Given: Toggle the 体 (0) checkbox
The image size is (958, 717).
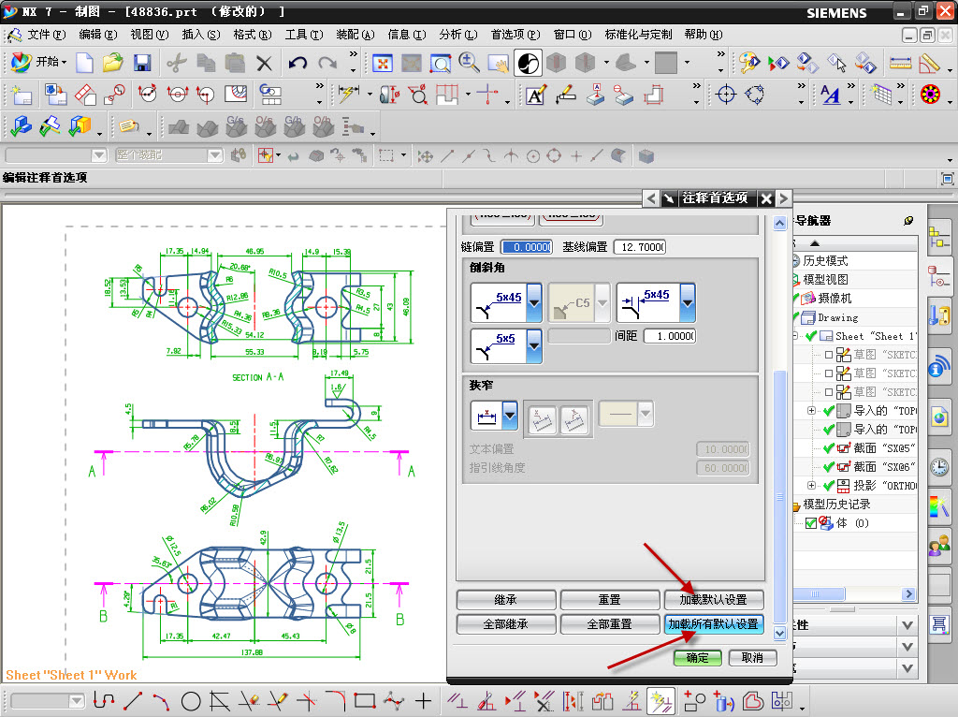Looking at the screenshot, I should click(811, 523).
